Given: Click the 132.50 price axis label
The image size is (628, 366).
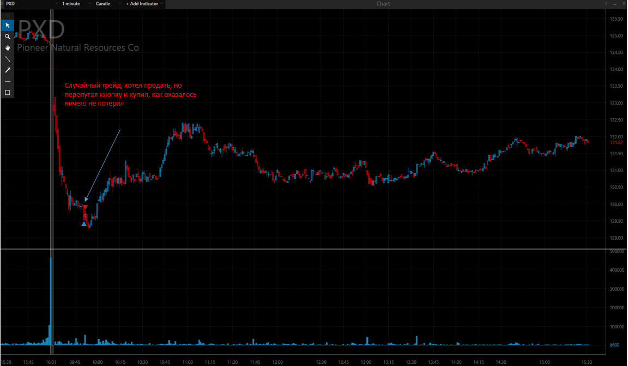Looking at the screenshot, I should (x=617, y=120).
